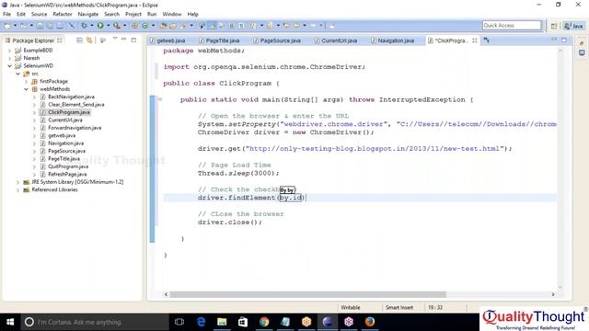The height and width of the screenshot is (331, 589).
Task: Click the Search flashlight toolbar icon
Action: pyautogui.click(x=183, y=26)
